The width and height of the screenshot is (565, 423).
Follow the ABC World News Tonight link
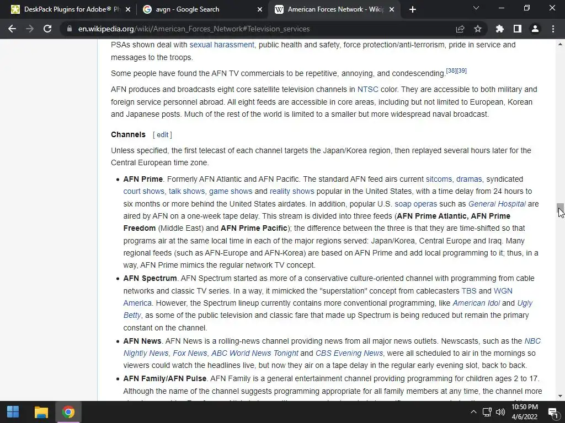click(x=255, y=353)
